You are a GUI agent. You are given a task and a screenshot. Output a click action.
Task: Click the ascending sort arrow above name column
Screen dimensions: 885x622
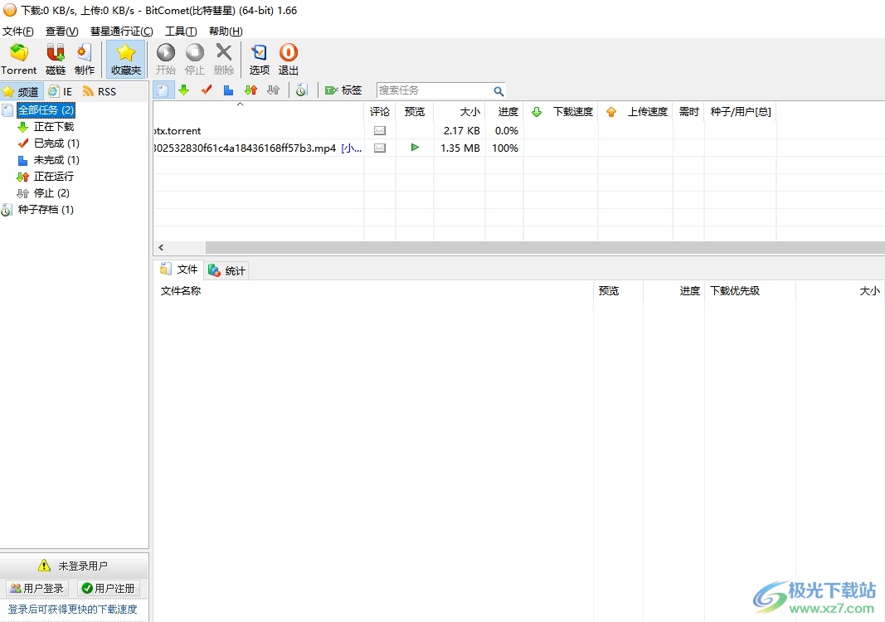[240, 104]
